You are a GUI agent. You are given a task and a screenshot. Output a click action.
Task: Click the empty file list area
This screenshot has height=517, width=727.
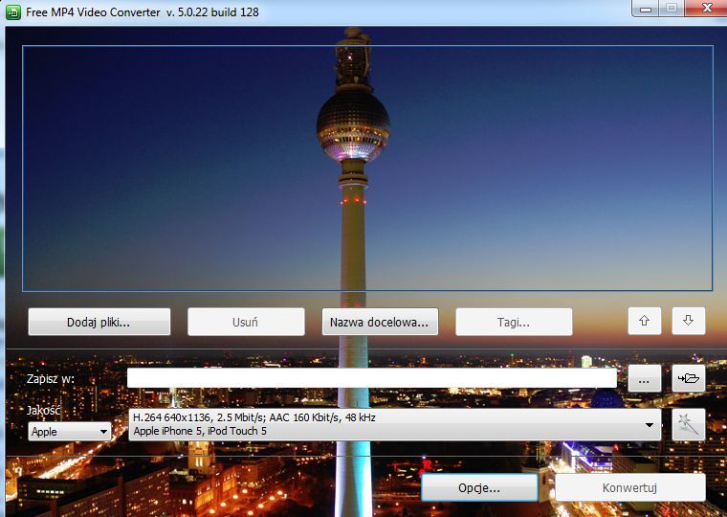367,168
